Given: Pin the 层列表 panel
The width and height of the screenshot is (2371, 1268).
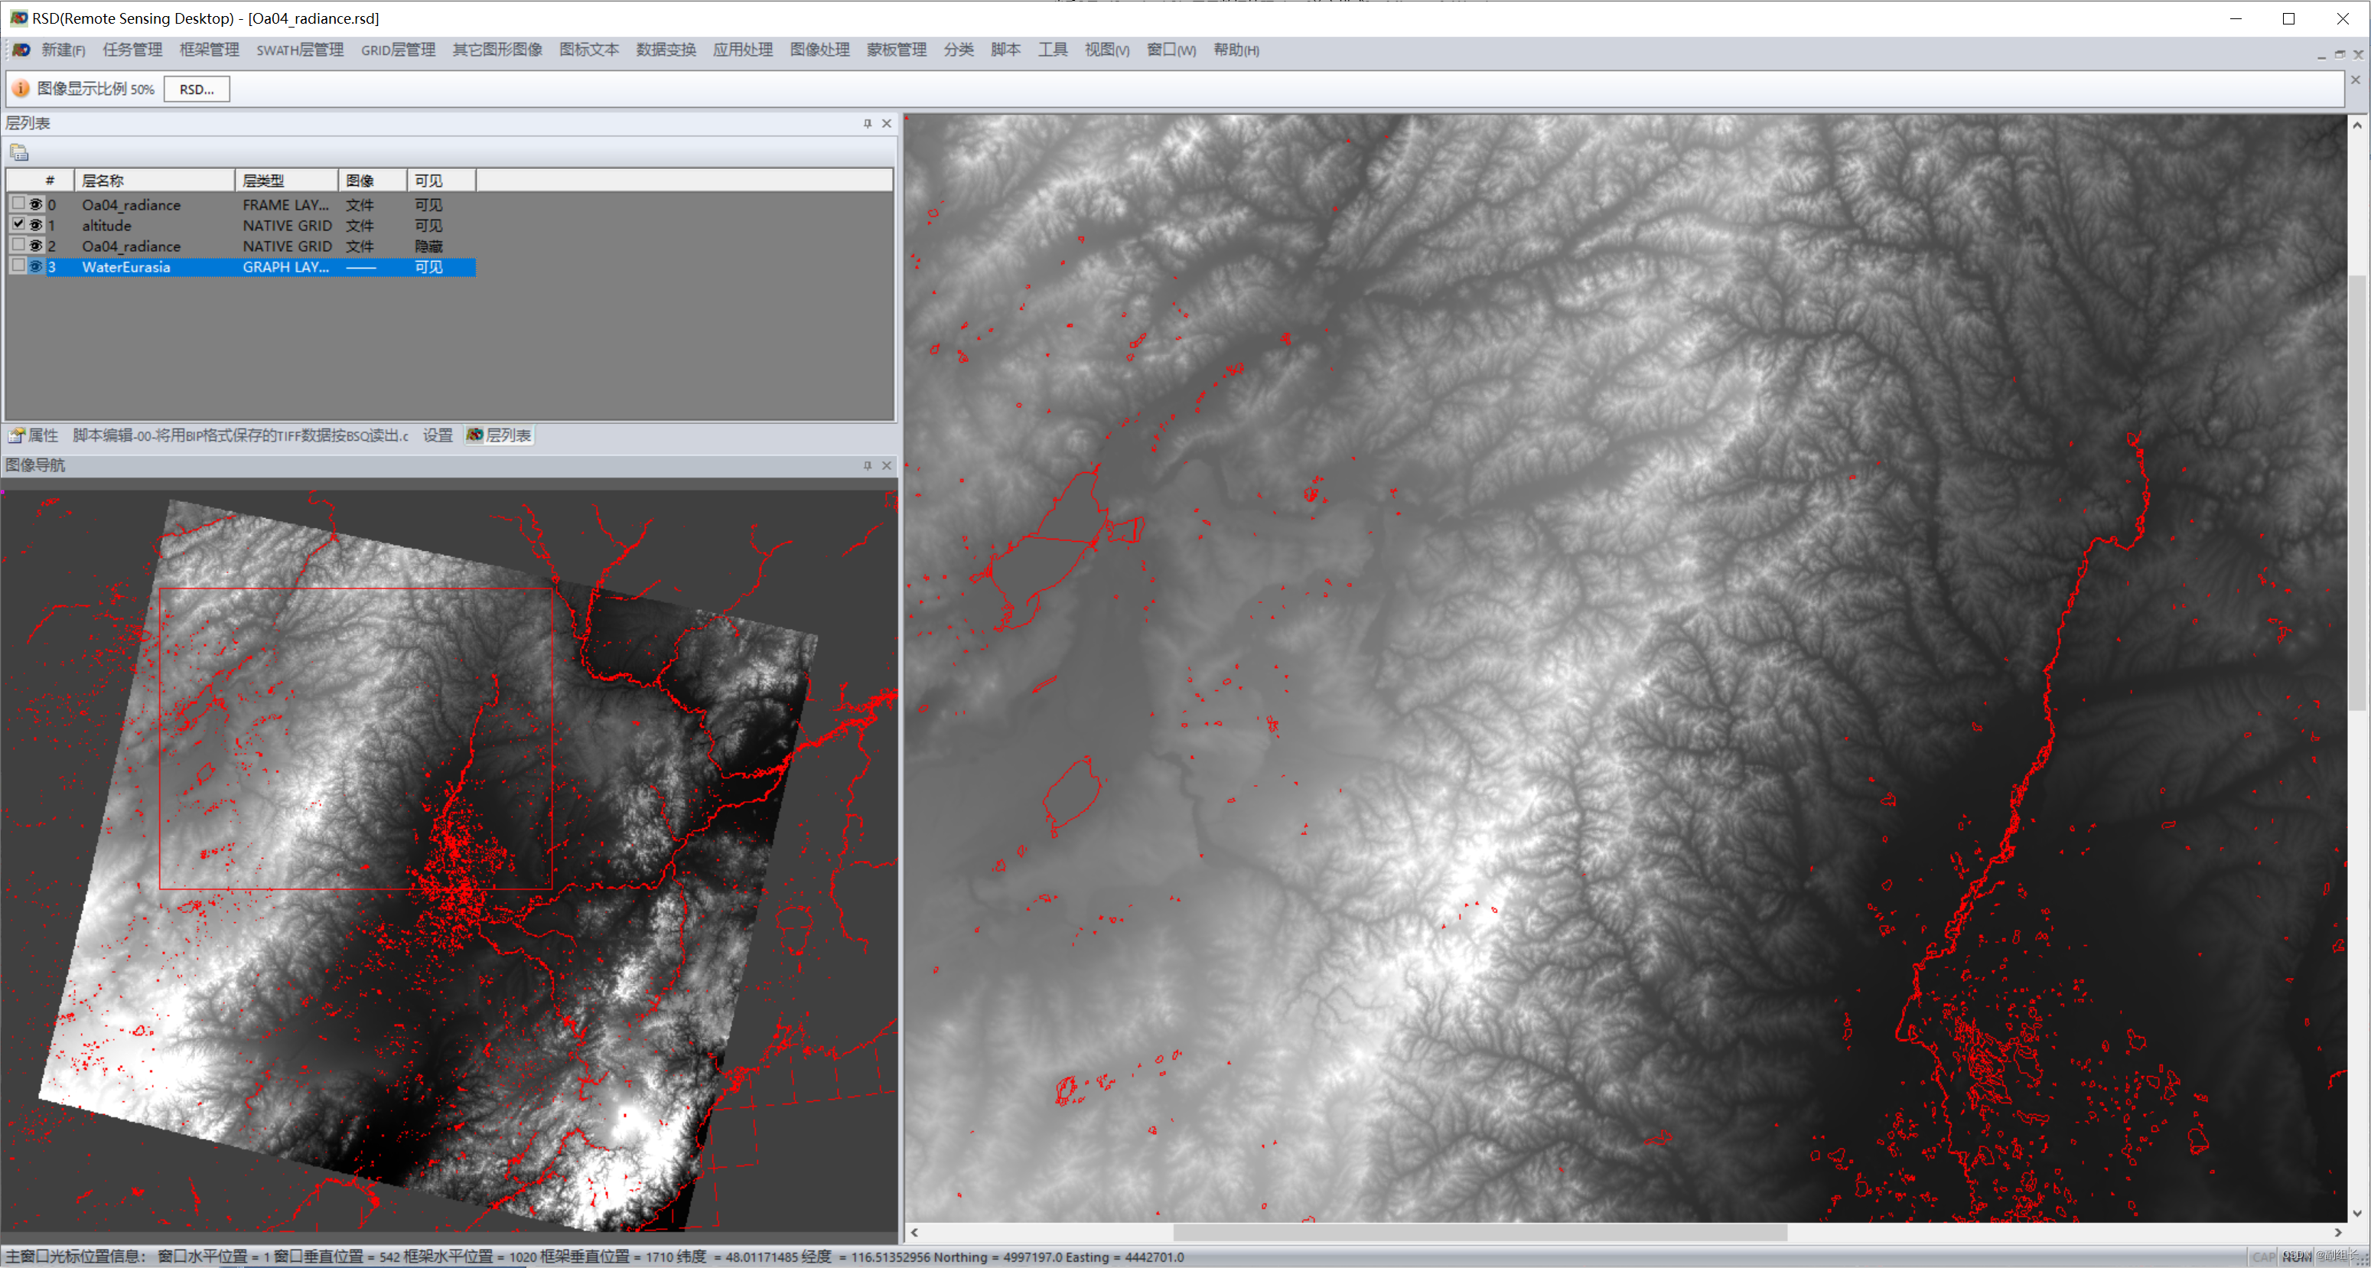Looking at the screenshot, I should [867, 123].
